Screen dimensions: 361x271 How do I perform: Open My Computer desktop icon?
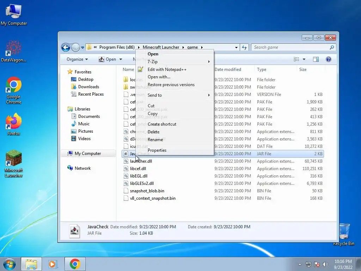point(14,14)
